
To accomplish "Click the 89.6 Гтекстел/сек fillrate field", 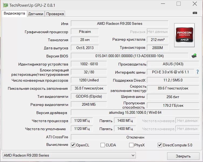I will click(x=173, y=88).
